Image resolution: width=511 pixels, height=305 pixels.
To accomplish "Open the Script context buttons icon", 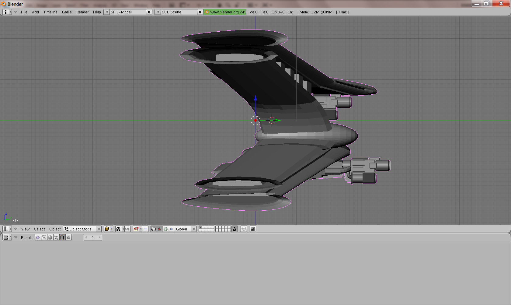I will [x=44, y=237].
